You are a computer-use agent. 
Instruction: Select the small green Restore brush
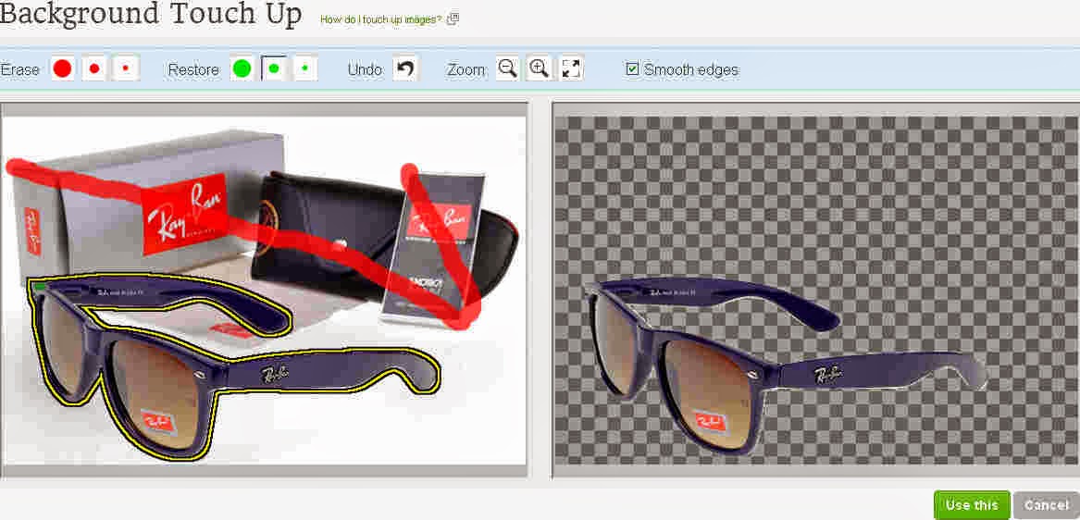(x=305, y=68)
